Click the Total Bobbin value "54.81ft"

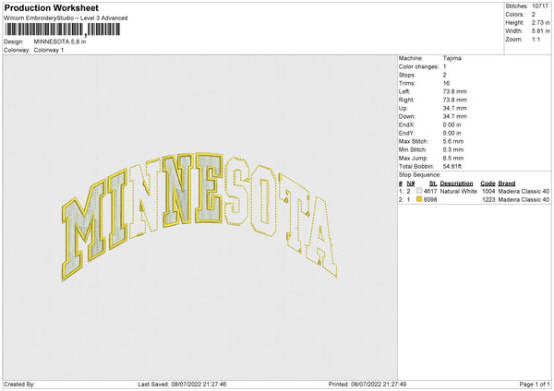453,166
